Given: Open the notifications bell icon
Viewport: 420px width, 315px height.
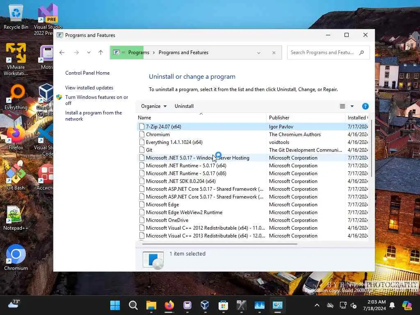Looking at the screenshot, I should (x=392, y=305).
